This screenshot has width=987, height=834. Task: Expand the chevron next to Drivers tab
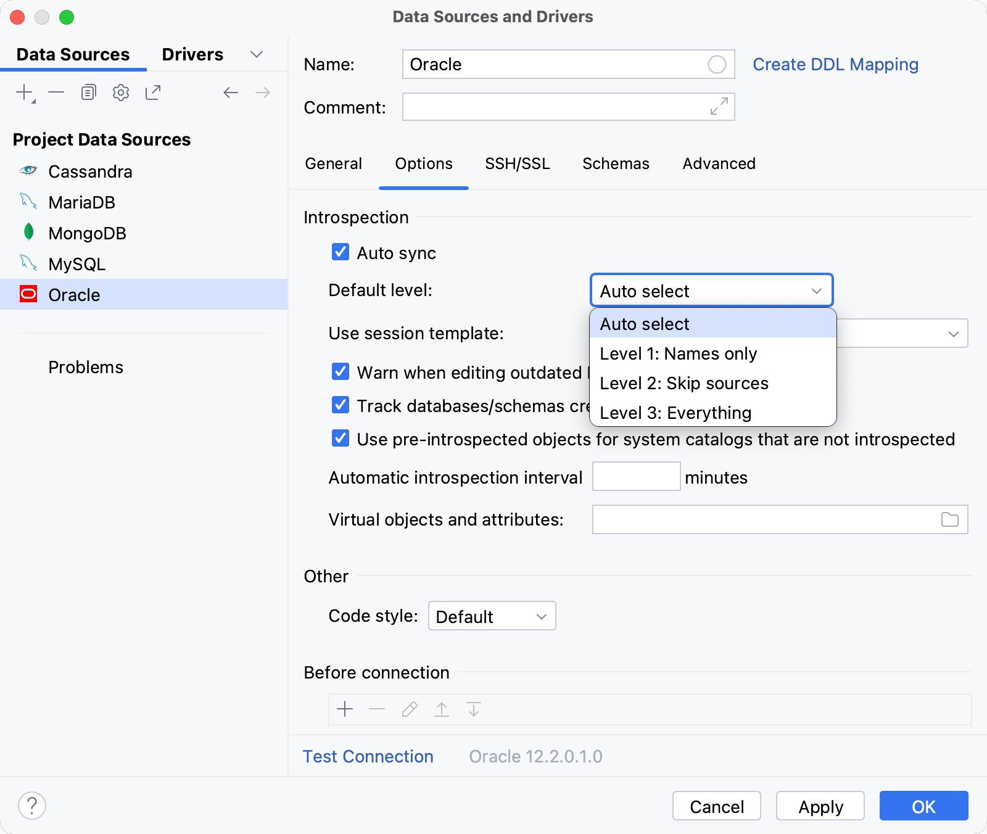click(x=257, y=54)
